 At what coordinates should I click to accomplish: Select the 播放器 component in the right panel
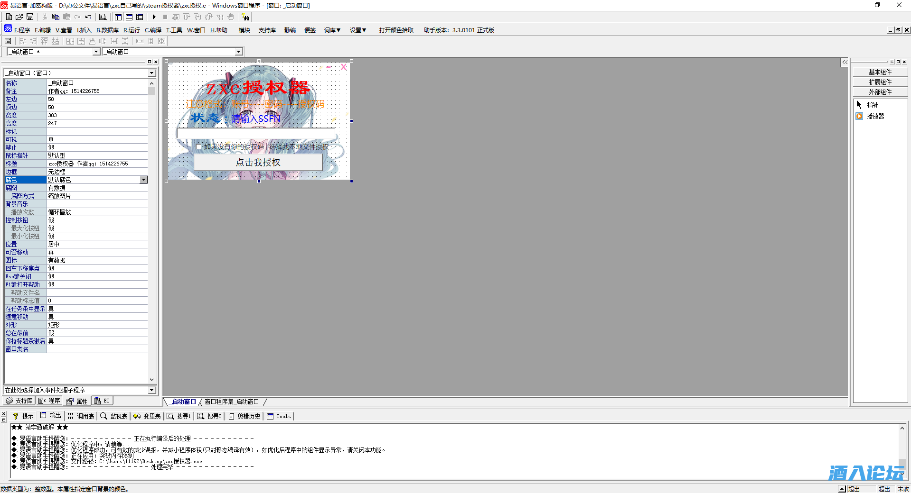pos(873,116)
